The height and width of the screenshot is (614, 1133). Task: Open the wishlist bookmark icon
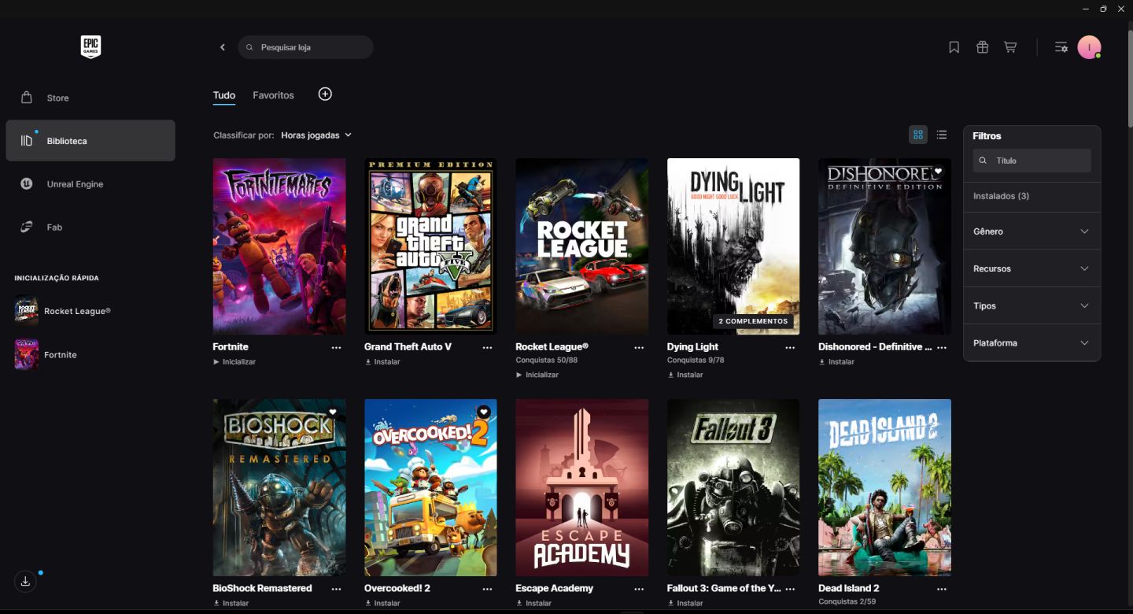(954, 47)
